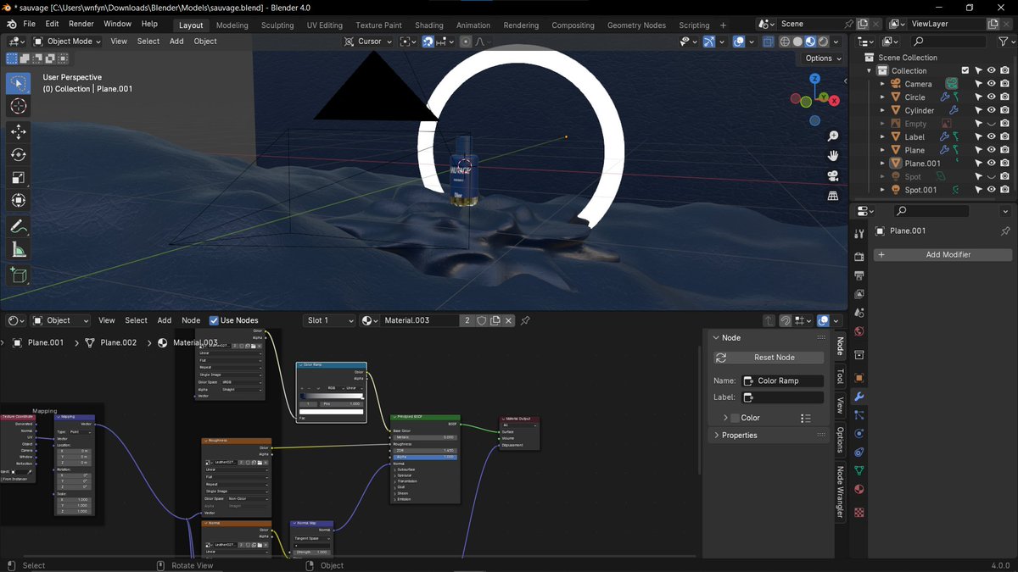Viewport: 1018px width, 572px height.
Task: Pin the Plane.001 properties context
Action: point(1005,230)
